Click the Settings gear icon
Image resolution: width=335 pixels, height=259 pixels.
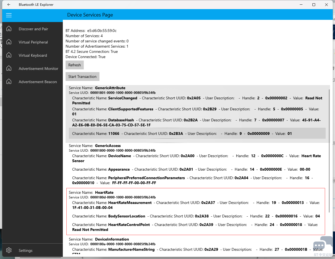[9, 250]
